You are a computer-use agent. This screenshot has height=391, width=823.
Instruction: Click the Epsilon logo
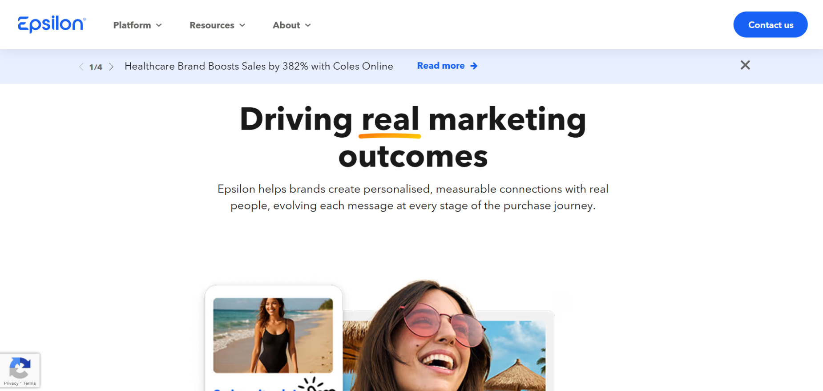(52, 24)
